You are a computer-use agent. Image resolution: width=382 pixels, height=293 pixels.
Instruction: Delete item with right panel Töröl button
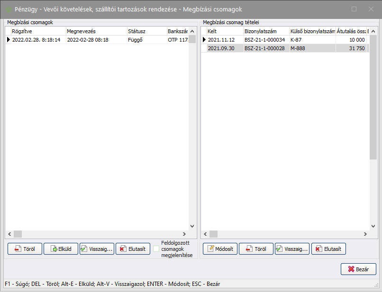[256, 249]
